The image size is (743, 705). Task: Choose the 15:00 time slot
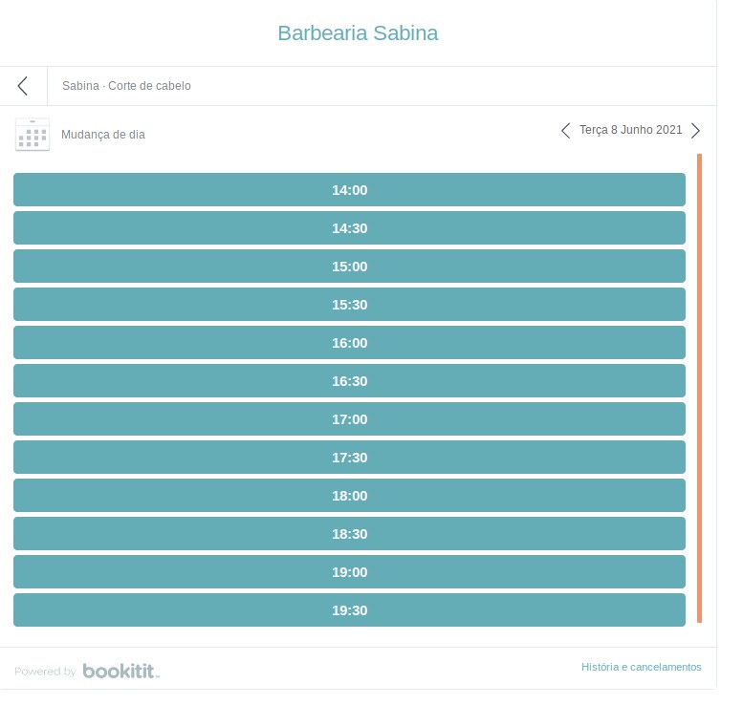tap(349, 267)
